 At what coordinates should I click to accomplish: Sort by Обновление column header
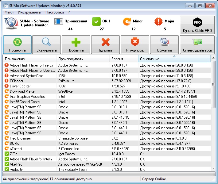(x=174, y=59)
